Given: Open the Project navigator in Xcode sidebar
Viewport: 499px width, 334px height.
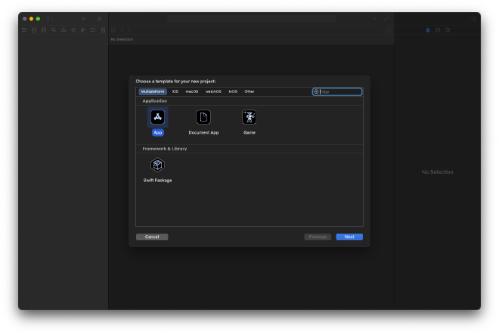Looking at the screenshot, I should pyautogui.click(x=24, y=30).
